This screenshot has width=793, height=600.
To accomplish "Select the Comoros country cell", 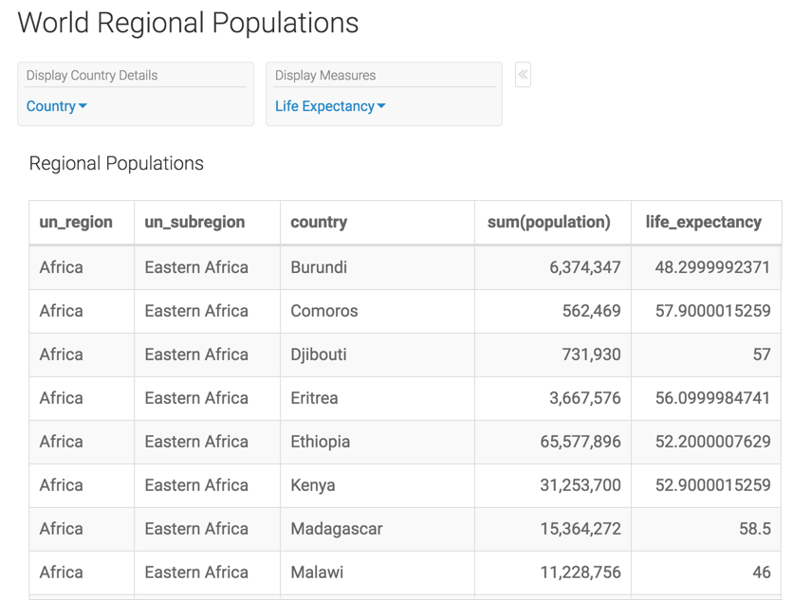I will 324,311.
